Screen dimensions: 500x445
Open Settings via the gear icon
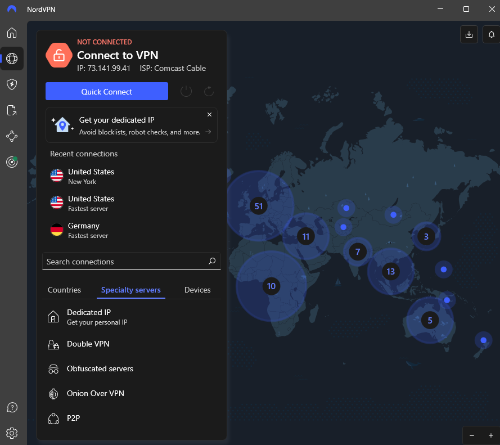pyautogui.click(x=12, y=433)
